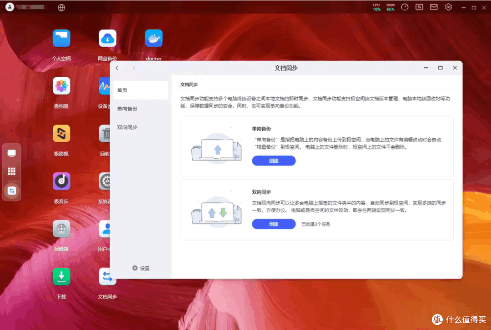This screenshot has height=330, width=491.
Task: Launch the 网盘备份 cloud backup app
Action: tap(107, 39)
